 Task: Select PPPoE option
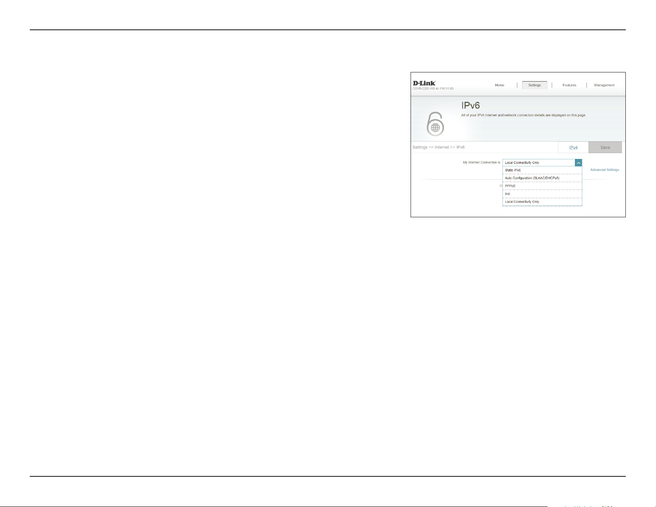coord(542,186)
